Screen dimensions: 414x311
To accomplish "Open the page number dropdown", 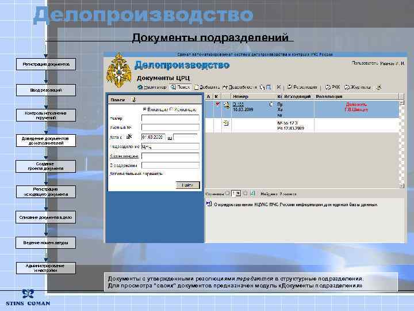I will click(238, 194).
